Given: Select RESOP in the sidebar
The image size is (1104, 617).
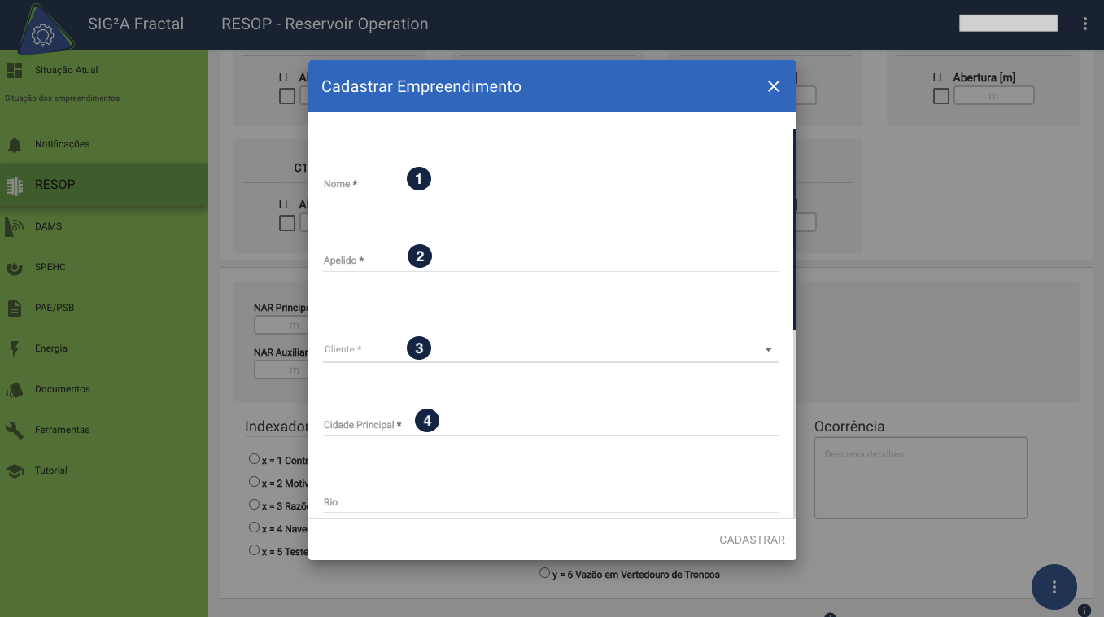Looking at the screenshot, I should click(x=55, y=185).
